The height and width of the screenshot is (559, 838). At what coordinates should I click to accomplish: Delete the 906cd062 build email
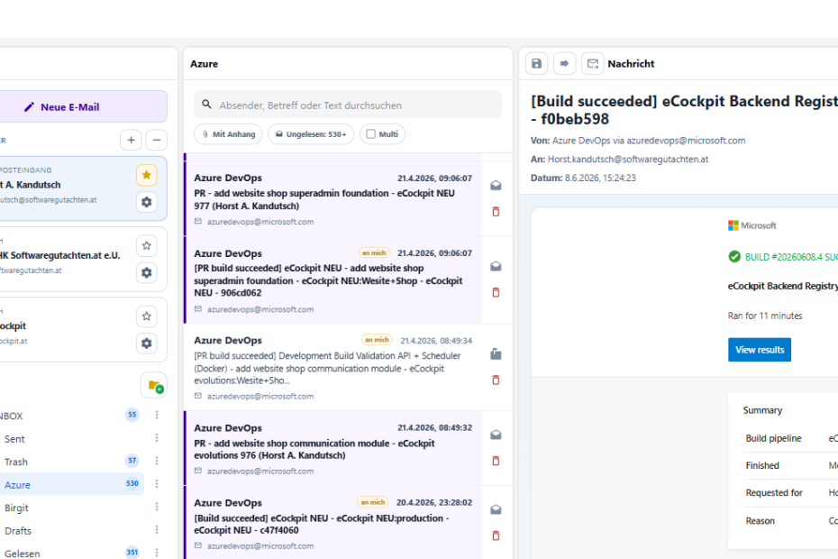[496, 293]
